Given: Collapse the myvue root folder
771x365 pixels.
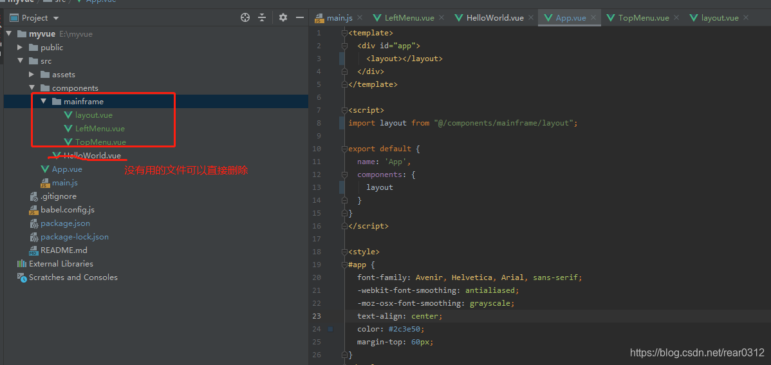Looking at the screenshot, I should tap(8, 34).
